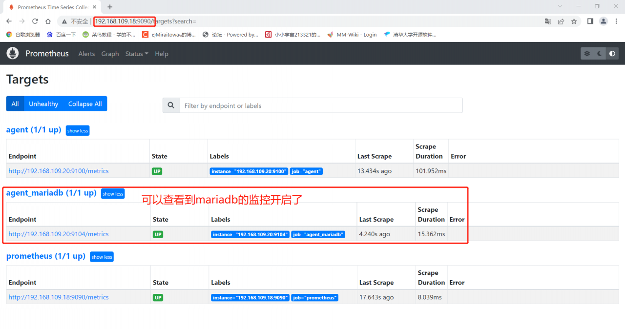This screenshot has width=625, height=329.
Task: Click the translate page icon
Action: point(548,21)
